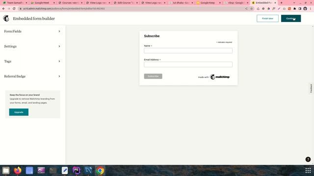Expand the Tags section
Image resolution: width=314 pixels, height=176 pixels.
(x=32, y=61)
